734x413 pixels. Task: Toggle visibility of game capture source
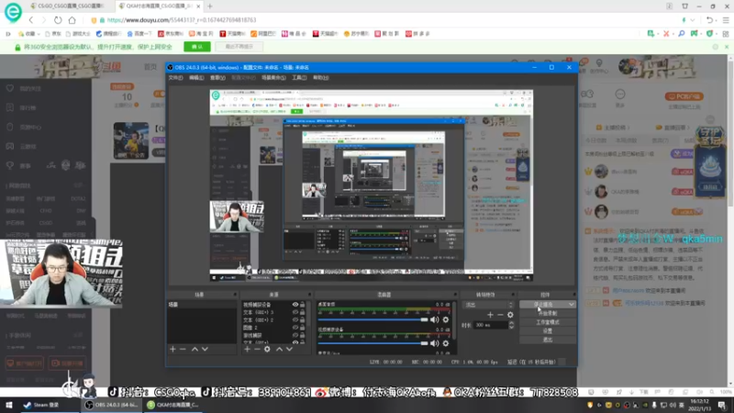(295, 335)
